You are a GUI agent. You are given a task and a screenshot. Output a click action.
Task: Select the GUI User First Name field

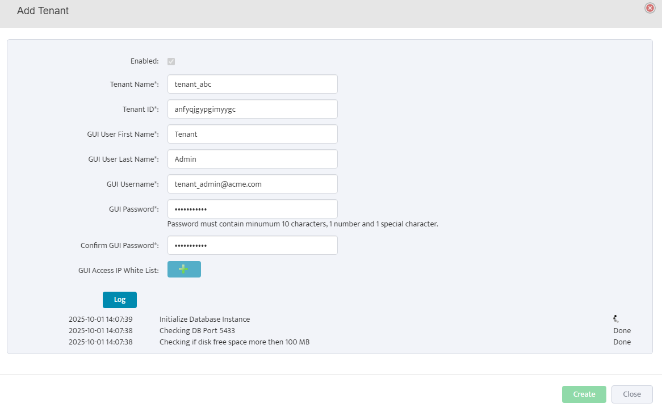click(252, 134)
